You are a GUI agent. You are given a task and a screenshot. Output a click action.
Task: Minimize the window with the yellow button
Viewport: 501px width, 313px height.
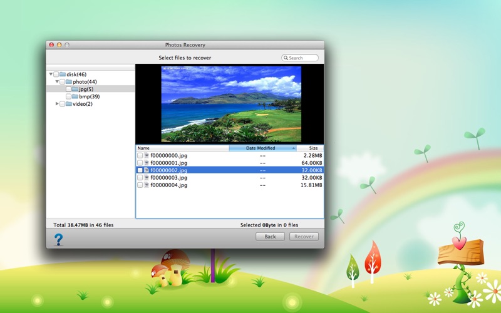click(59, 44)
